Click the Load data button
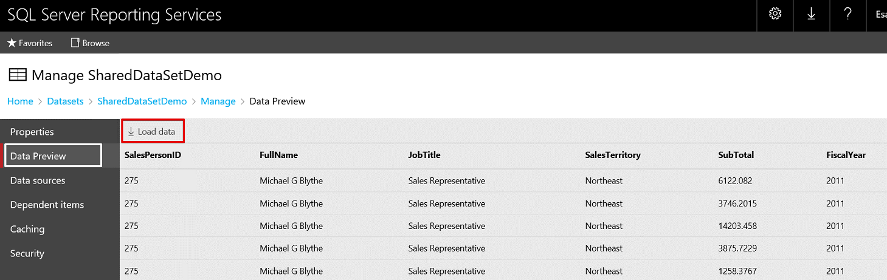Screen dimensions: 887x280 pos(152,132)
